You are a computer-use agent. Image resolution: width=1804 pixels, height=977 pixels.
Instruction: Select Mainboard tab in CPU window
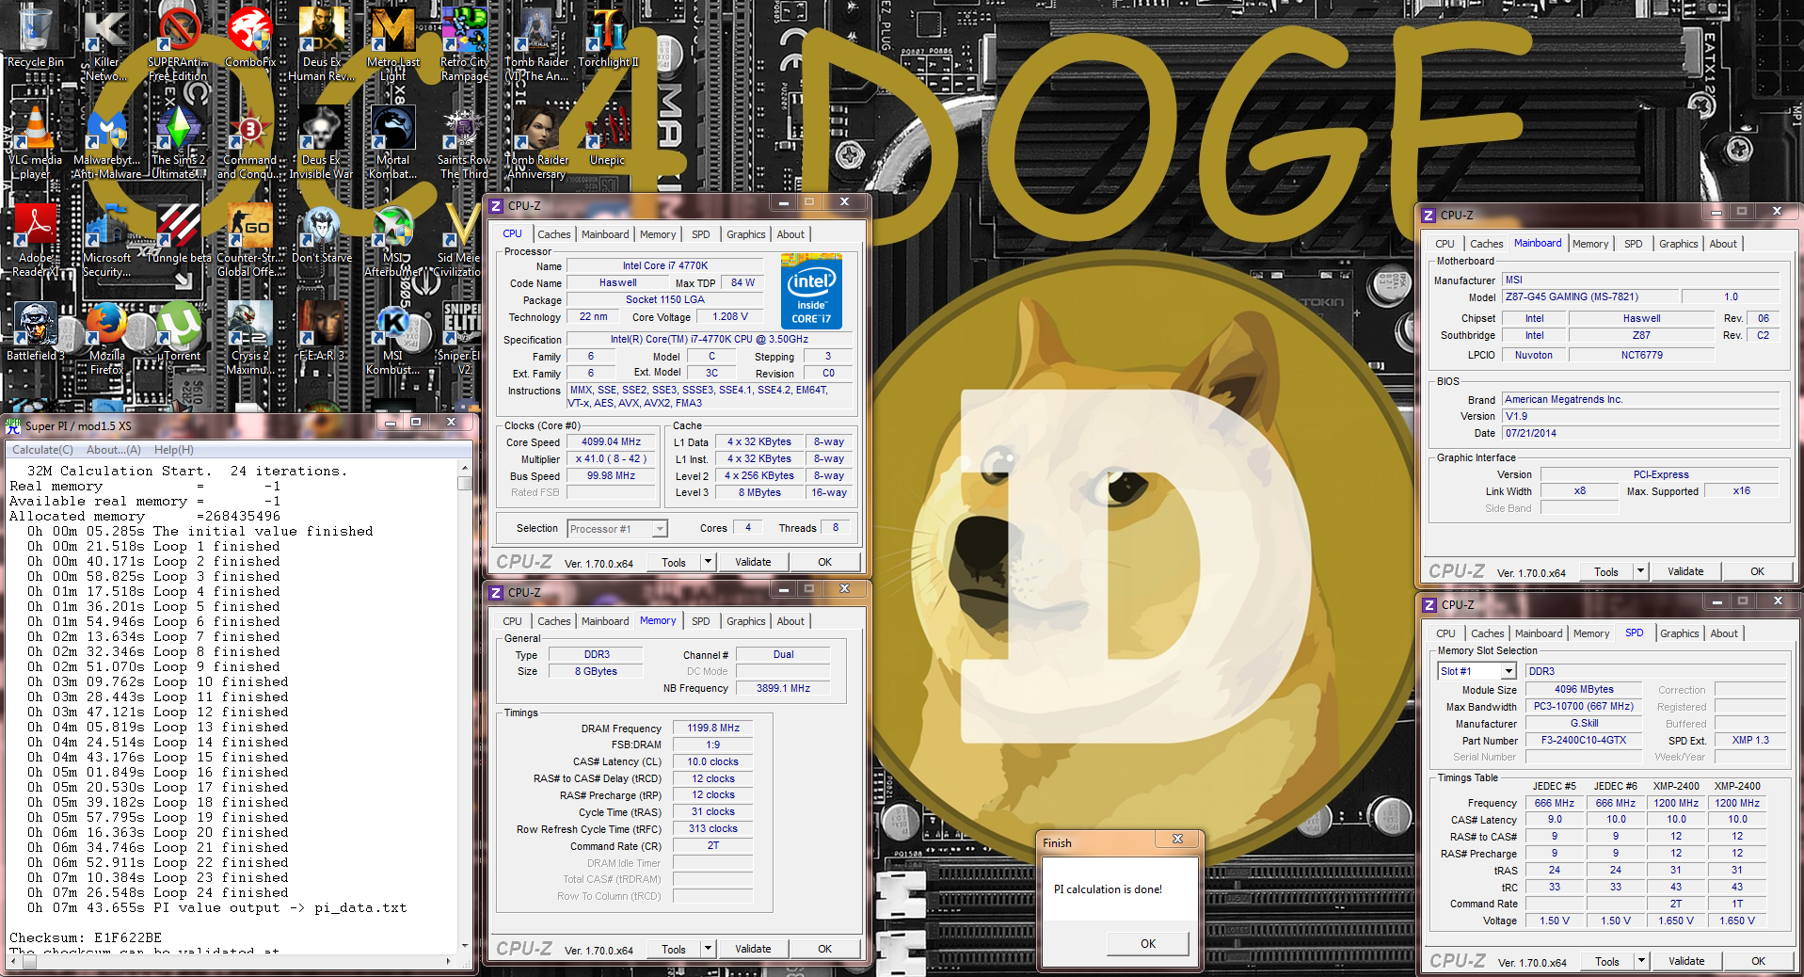coord(605,234)
